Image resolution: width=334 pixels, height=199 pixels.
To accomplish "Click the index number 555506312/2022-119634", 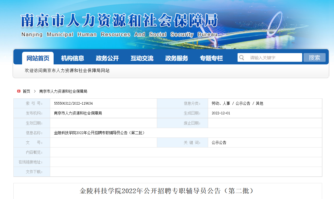I will click(x=73, y=104).
